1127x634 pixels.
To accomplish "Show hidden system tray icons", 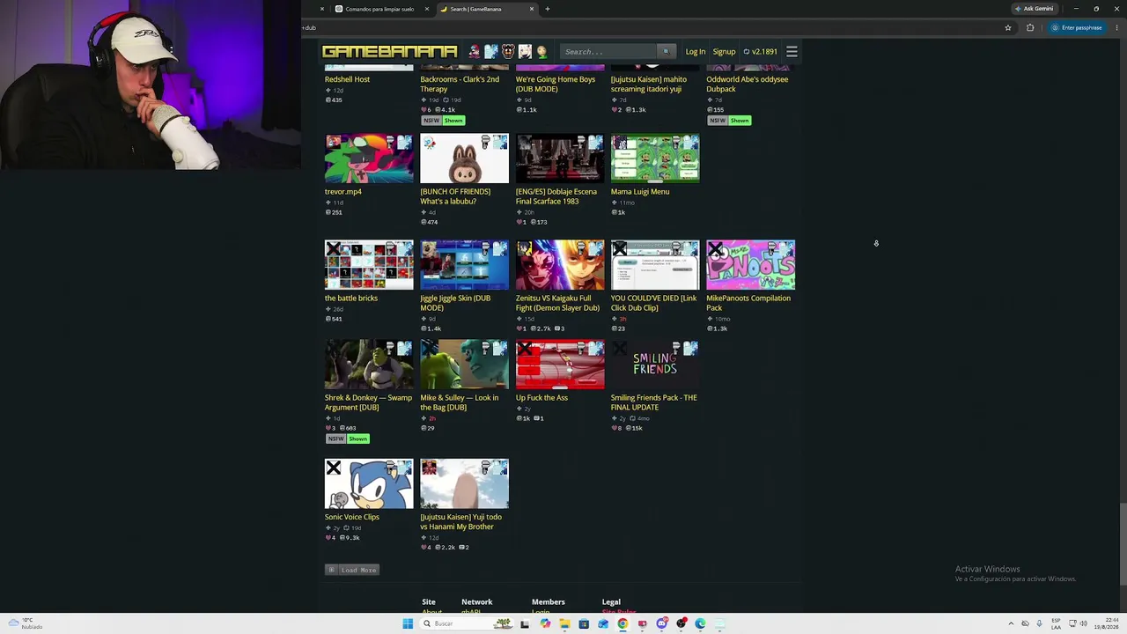I will (1011, 623).
